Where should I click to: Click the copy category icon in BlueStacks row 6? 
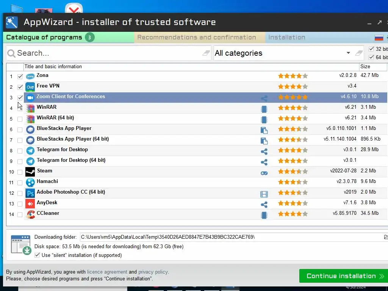264,130
